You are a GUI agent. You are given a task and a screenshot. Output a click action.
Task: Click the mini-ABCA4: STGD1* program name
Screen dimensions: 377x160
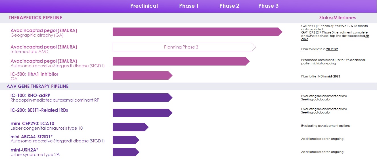point(32,136)
